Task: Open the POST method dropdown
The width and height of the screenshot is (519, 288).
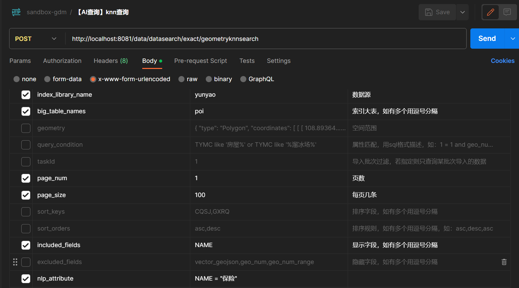Action: click(x=36, y=39)
